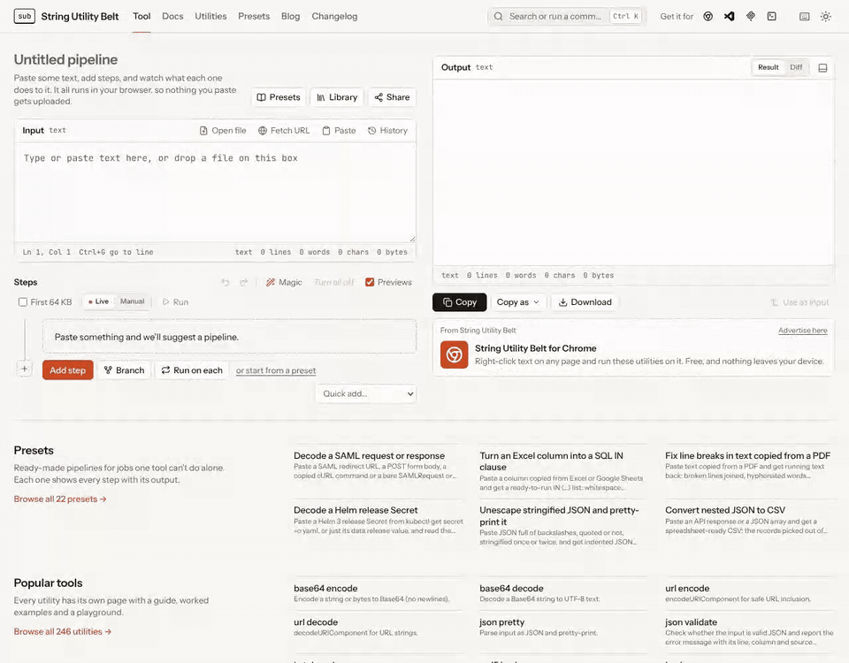This screenshot has height=663, width=849.
Task: Paste clipboard into the input
Action: point(339,131)
